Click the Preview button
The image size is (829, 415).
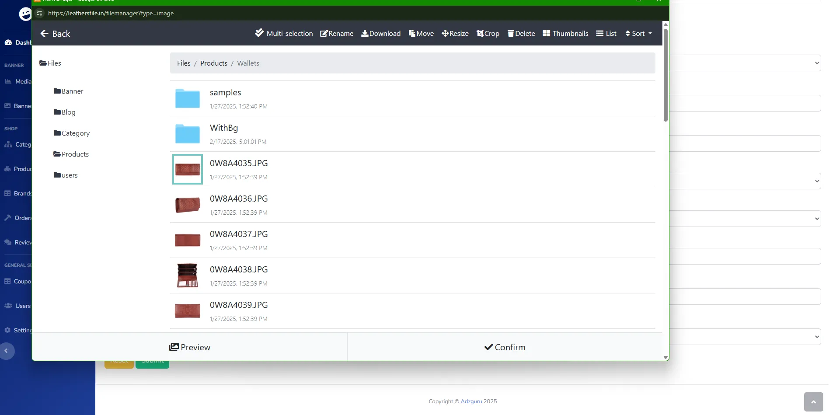[190, 347]
